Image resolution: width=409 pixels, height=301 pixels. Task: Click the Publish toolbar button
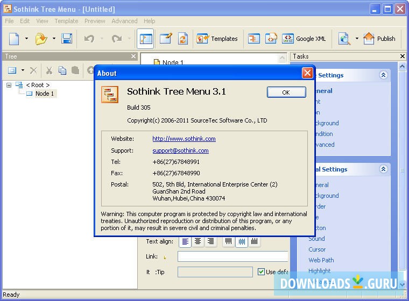pos(379,39)
